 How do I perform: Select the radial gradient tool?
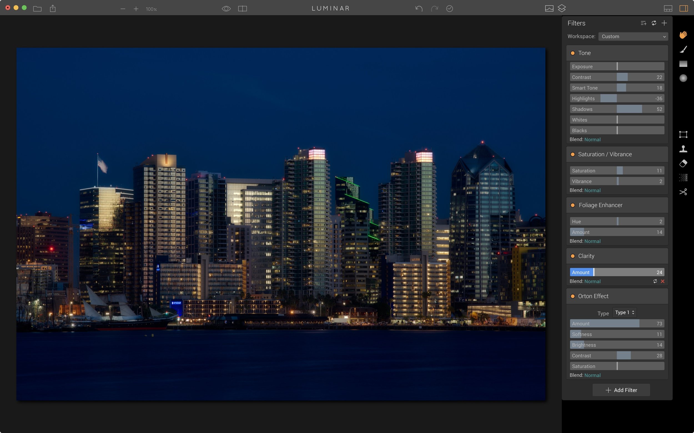point(683,78)
